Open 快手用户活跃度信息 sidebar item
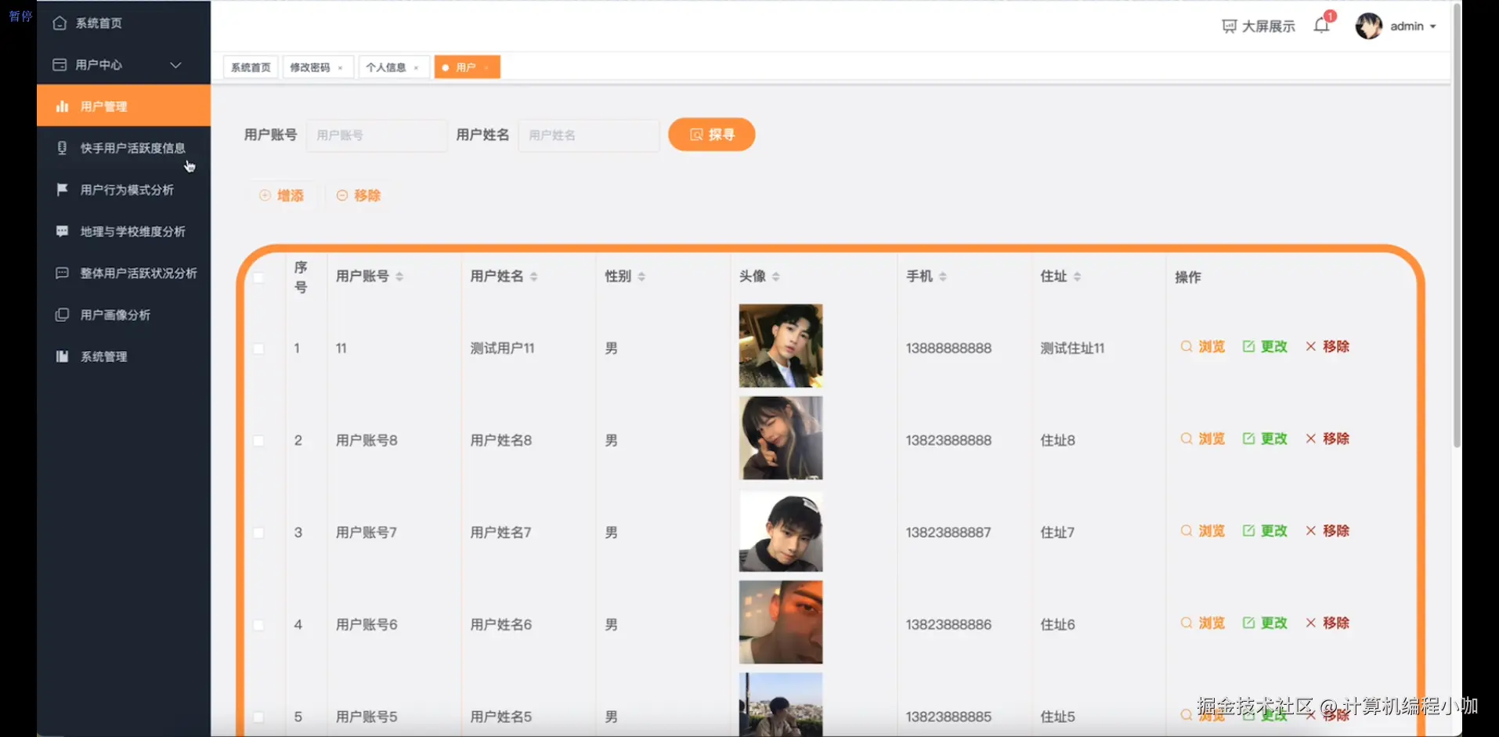The width and height of the screenshot is (1499, 737). coord(123,148)
